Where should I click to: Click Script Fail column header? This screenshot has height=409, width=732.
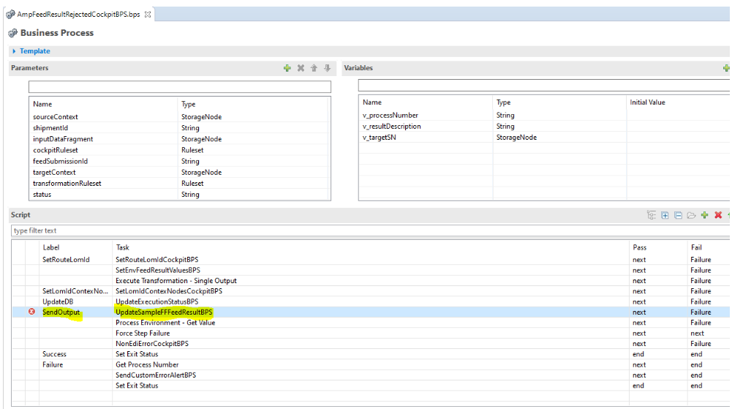click(696, 247)
